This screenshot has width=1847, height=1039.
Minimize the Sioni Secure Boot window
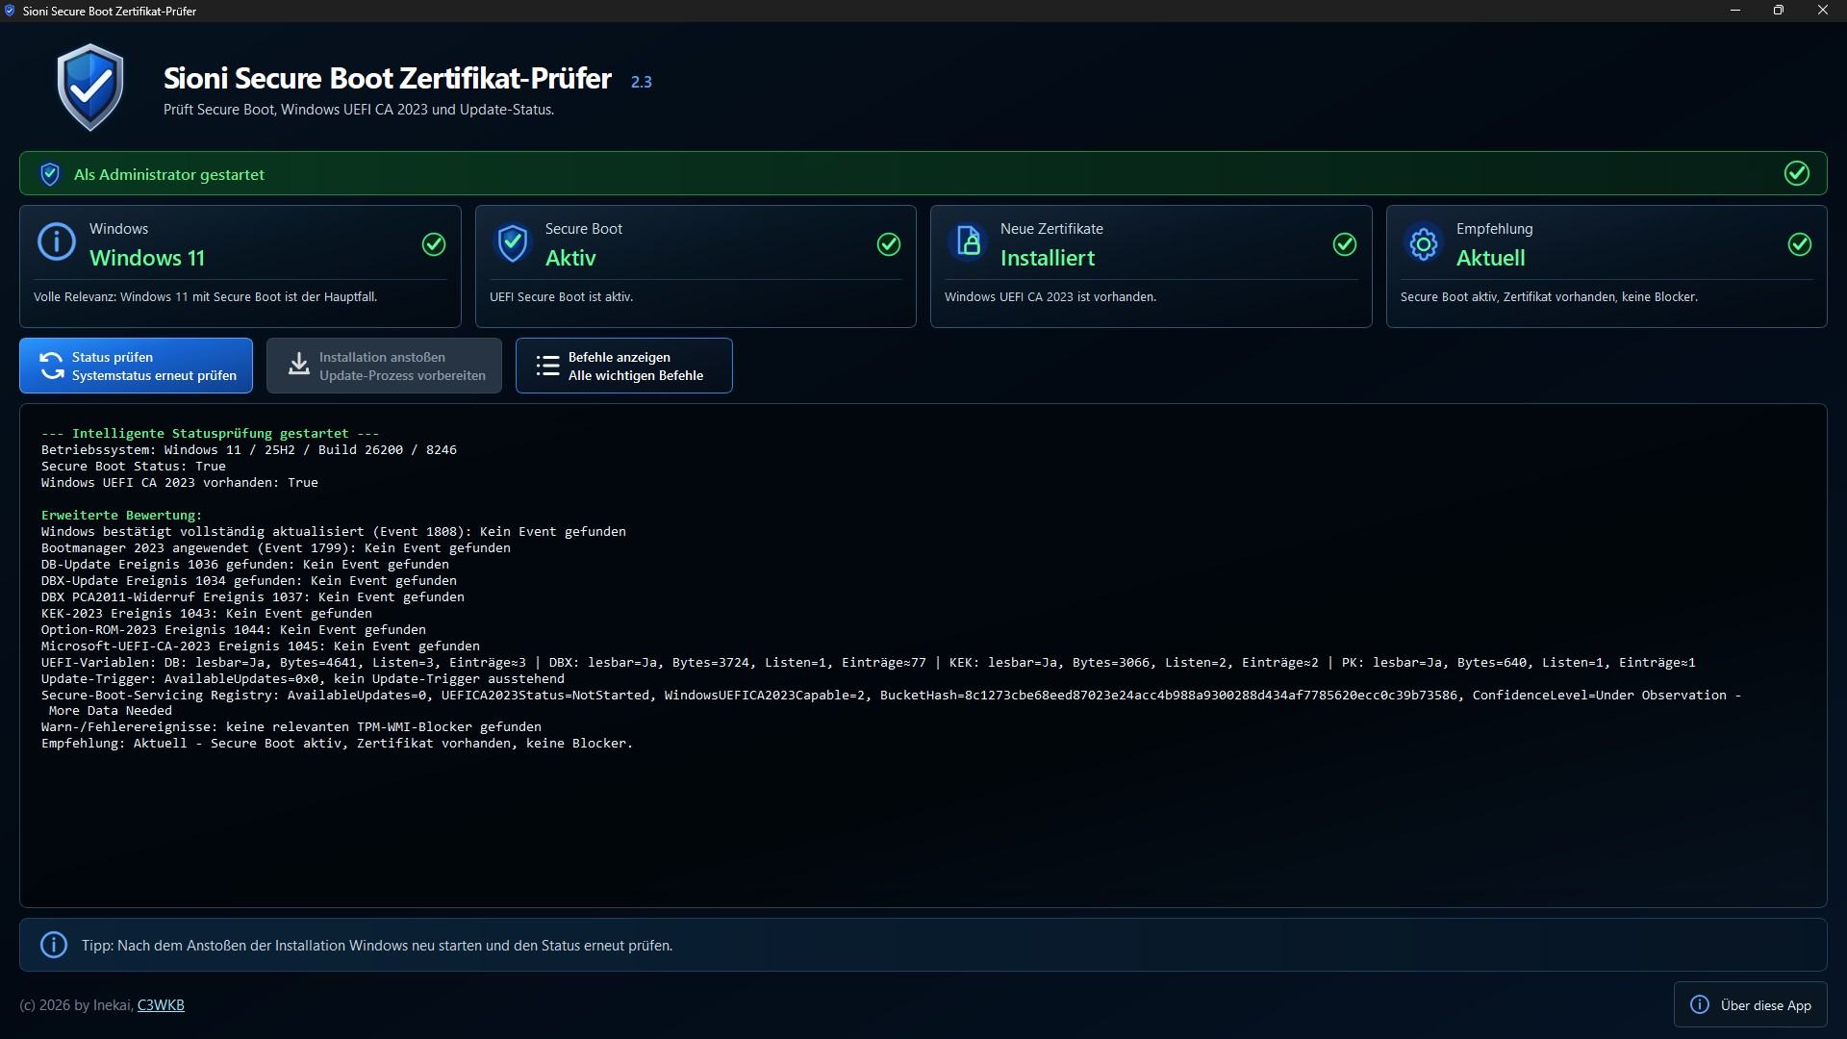click(1735, 11)
